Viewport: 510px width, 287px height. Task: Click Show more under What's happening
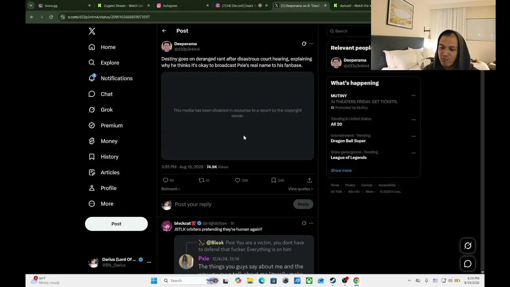pyautogui.click(x=341, y=171)
